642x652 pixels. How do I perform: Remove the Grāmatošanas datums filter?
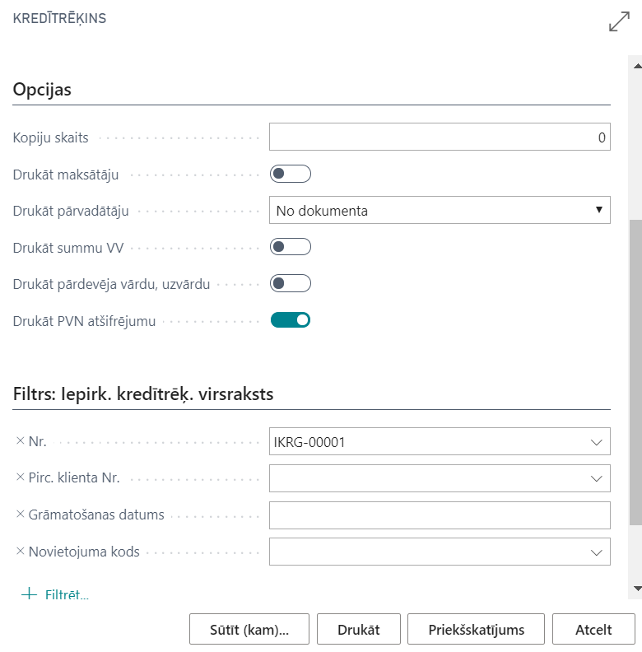click(x=20, y=515)
